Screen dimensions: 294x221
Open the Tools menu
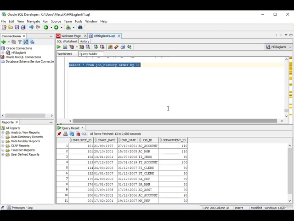pyautogui.click(x=79, y=21)
